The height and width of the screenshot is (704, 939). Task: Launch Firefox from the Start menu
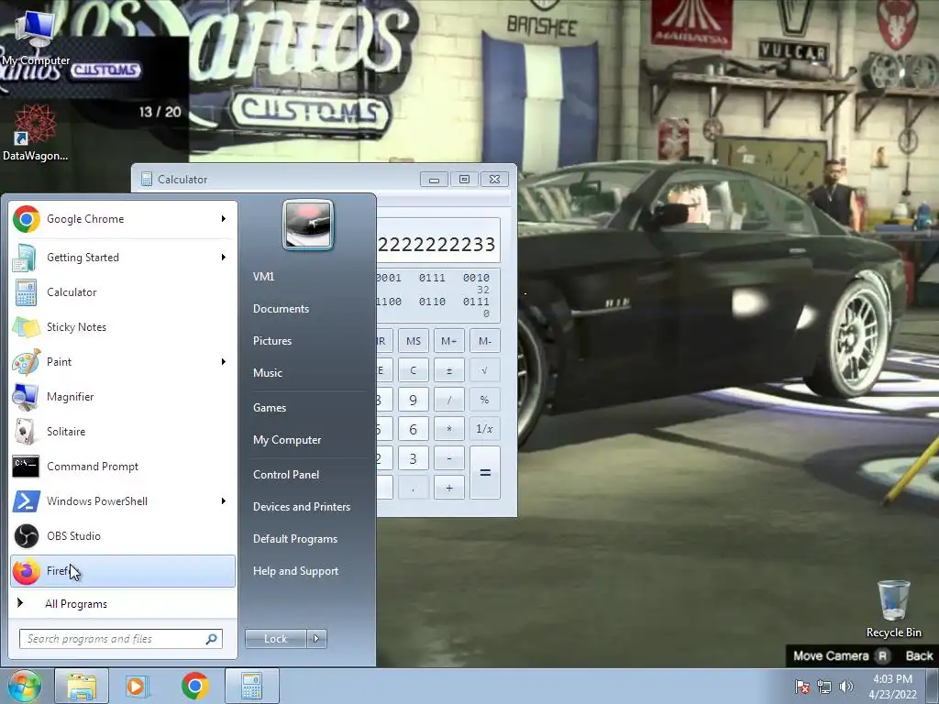123,571
